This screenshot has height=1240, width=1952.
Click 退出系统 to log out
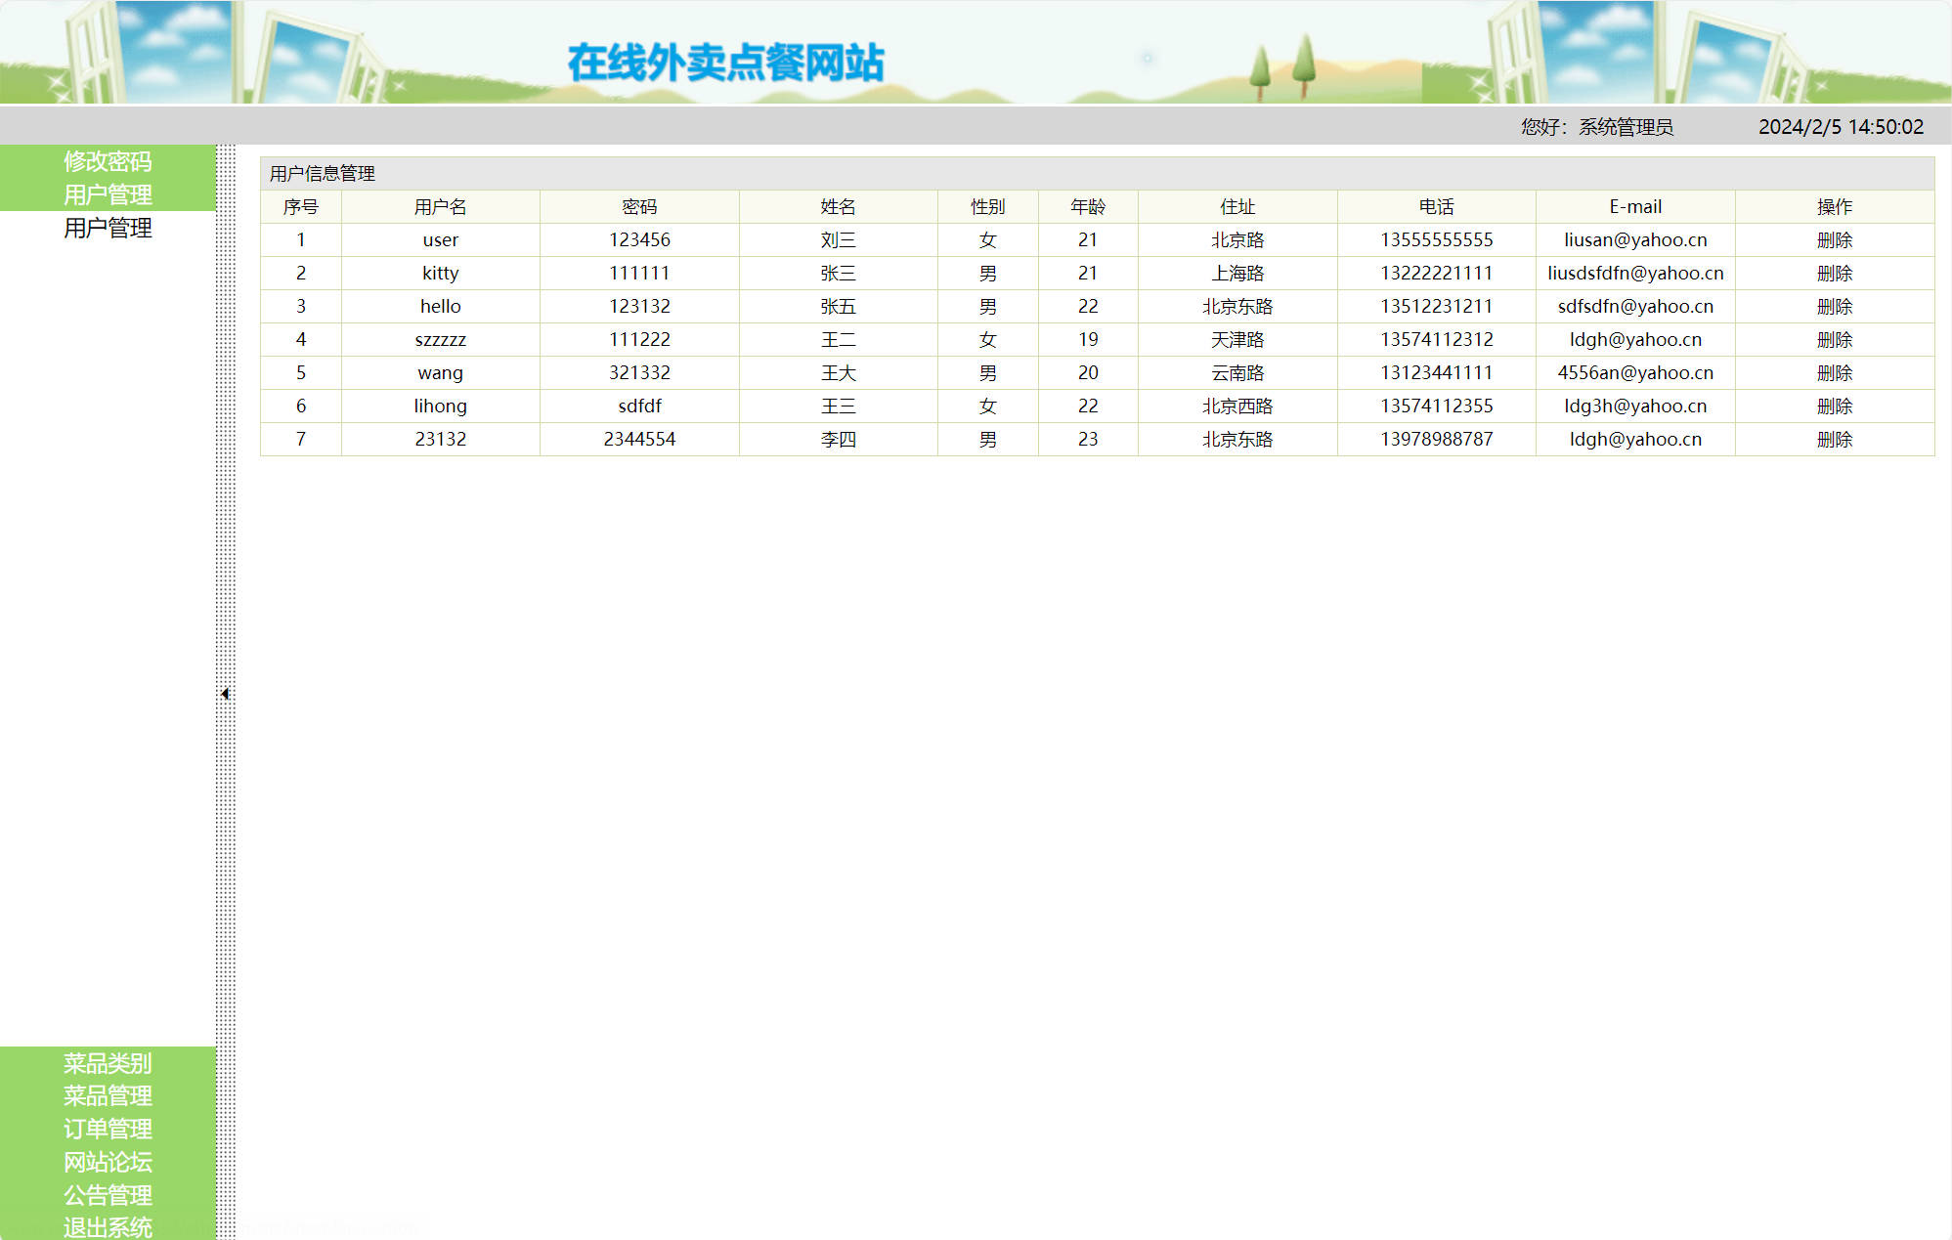pyautogui.click(x=108, y=1227)
